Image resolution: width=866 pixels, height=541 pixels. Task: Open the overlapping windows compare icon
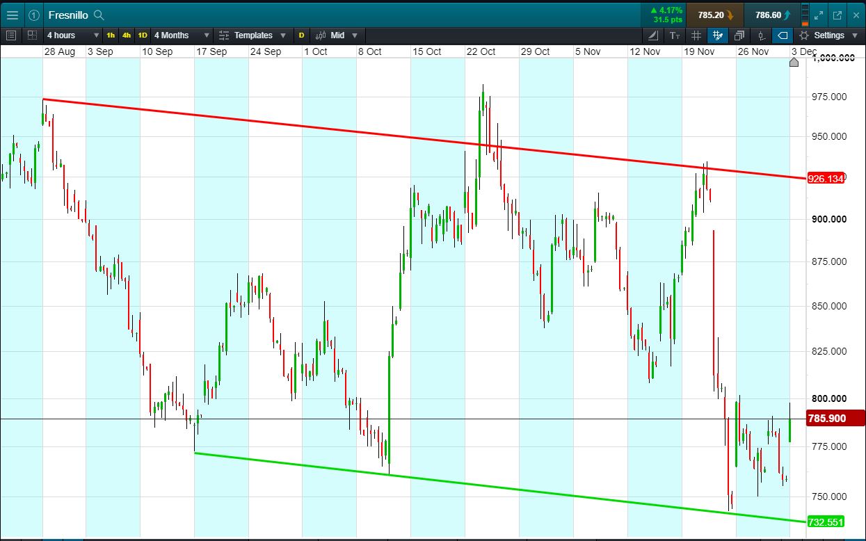coord(739,35)
